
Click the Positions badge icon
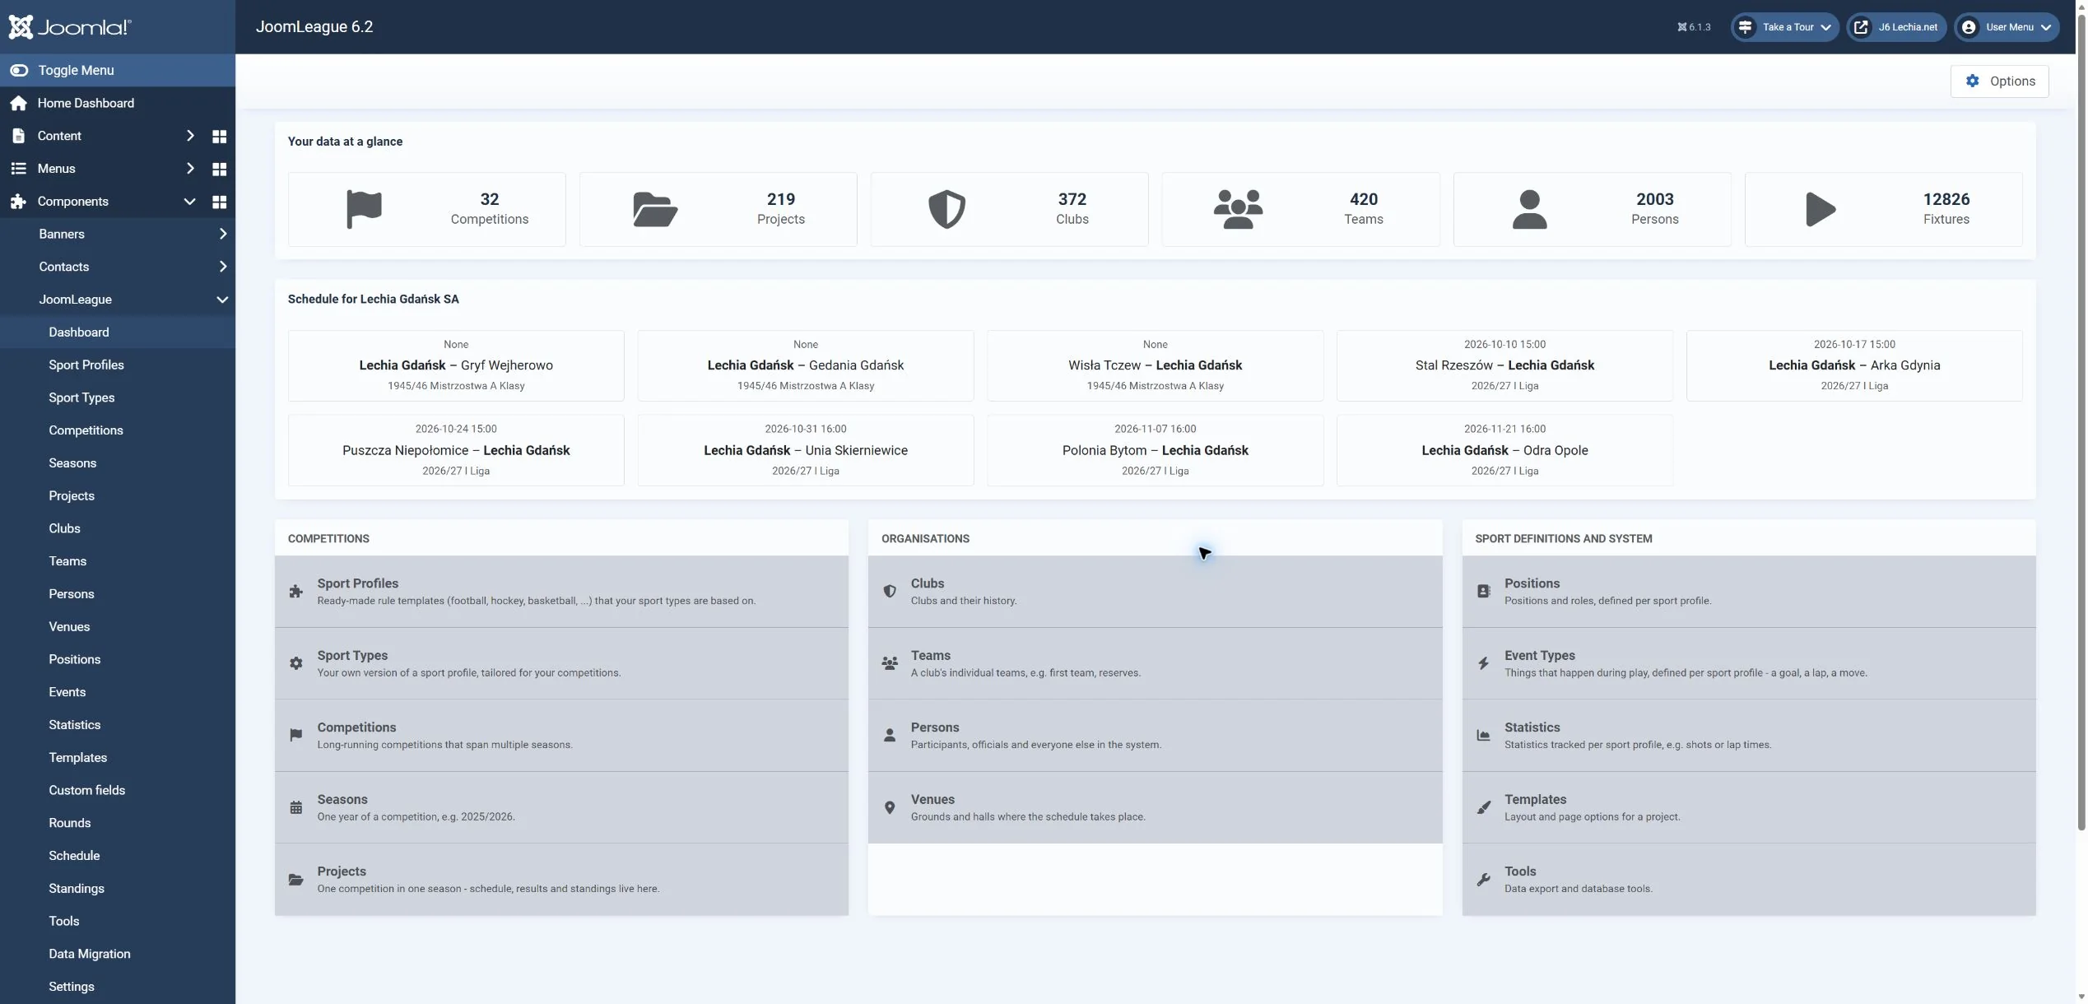click(1483, 591)
